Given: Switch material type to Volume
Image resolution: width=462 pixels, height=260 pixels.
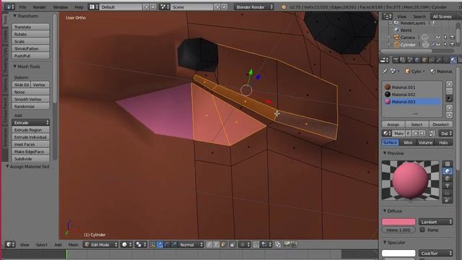Looking at the screenshot, I should [x=425, y=143].
